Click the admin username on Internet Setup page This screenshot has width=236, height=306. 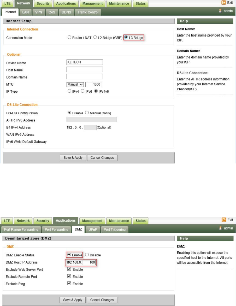click(228, 11)
